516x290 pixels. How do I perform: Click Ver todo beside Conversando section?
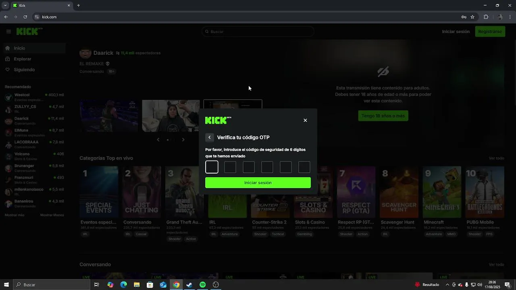click(496, 265)
